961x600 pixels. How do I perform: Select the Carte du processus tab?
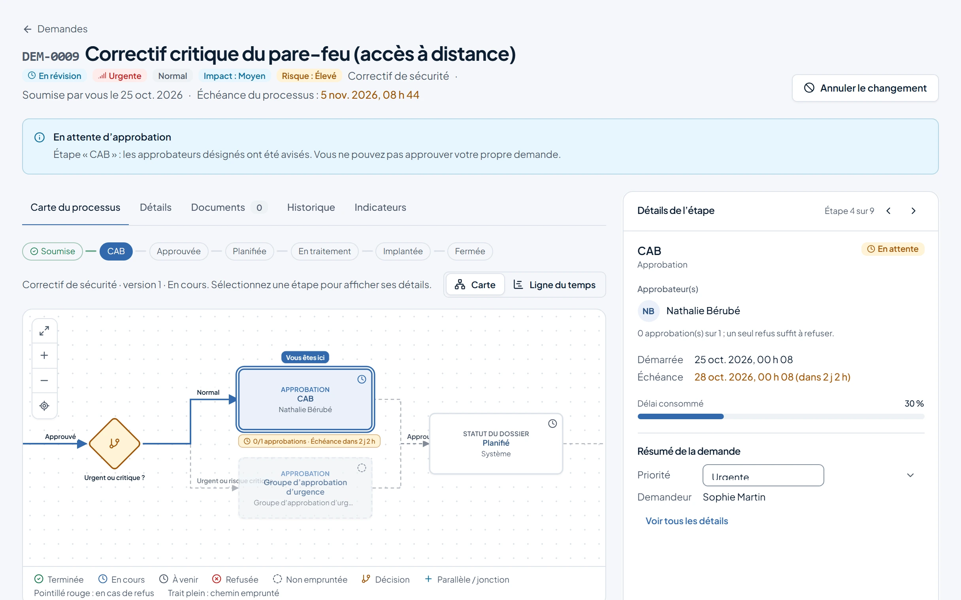(x=75, y=207)
